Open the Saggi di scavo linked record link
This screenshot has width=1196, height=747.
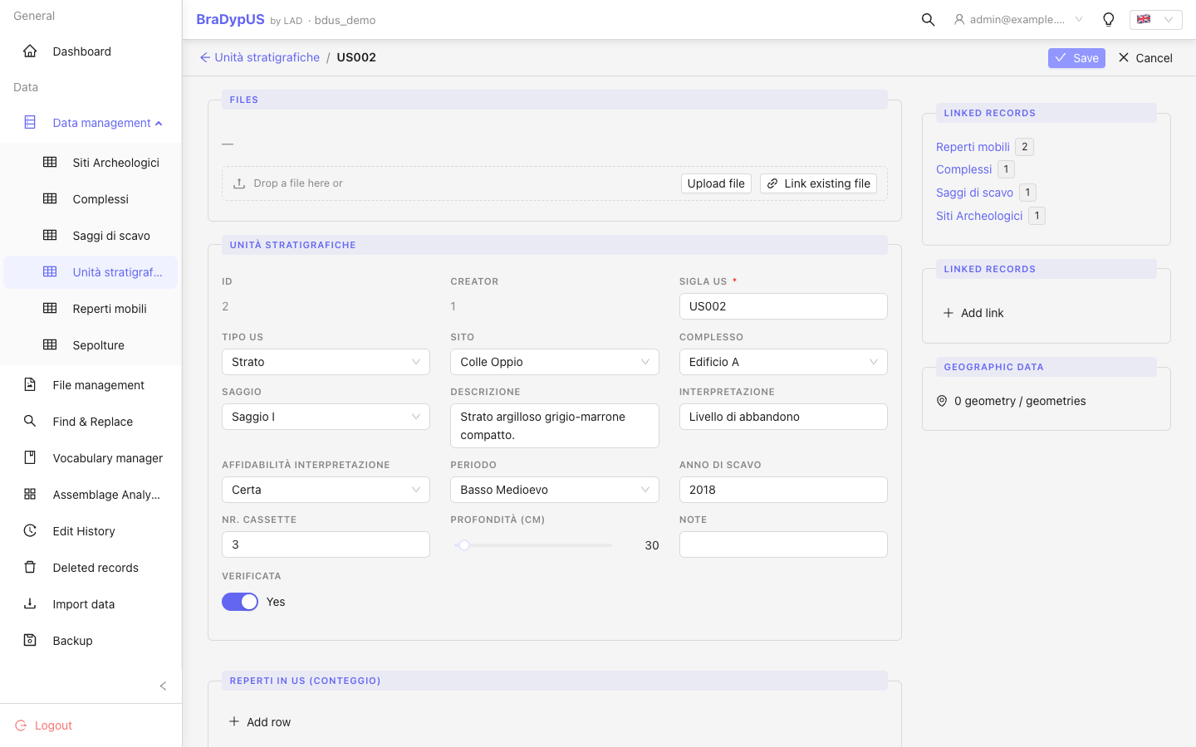point(974,193)
